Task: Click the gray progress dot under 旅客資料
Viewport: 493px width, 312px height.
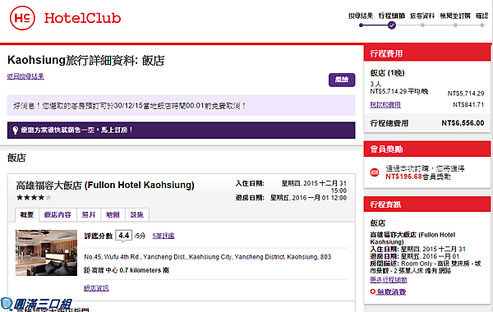Action: pyautogui.click(x=422, y=25)
